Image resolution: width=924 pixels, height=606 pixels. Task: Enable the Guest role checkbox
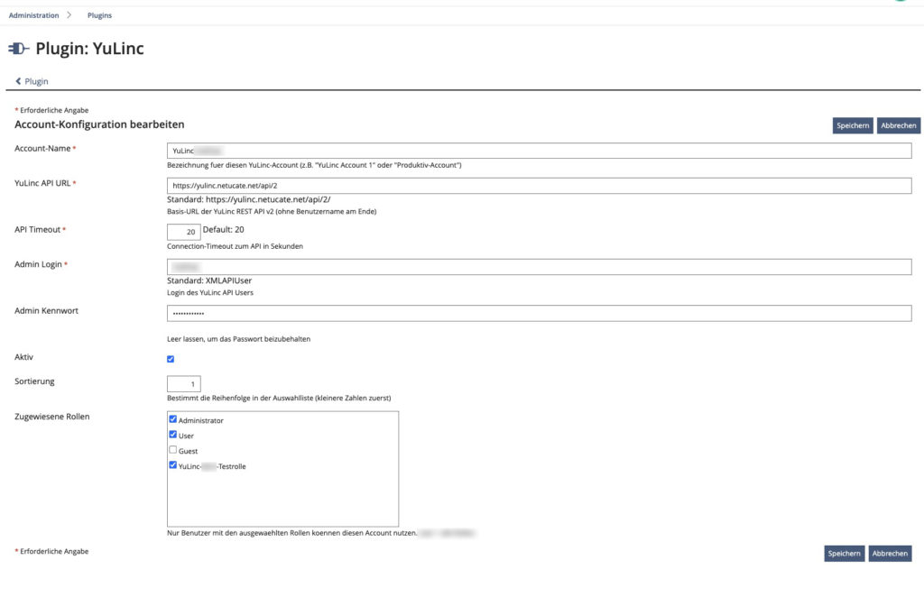[x=173, y=450]
